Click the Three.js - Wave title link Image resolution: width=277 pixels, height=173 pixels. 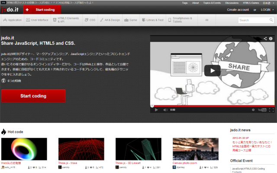(68, 163)
